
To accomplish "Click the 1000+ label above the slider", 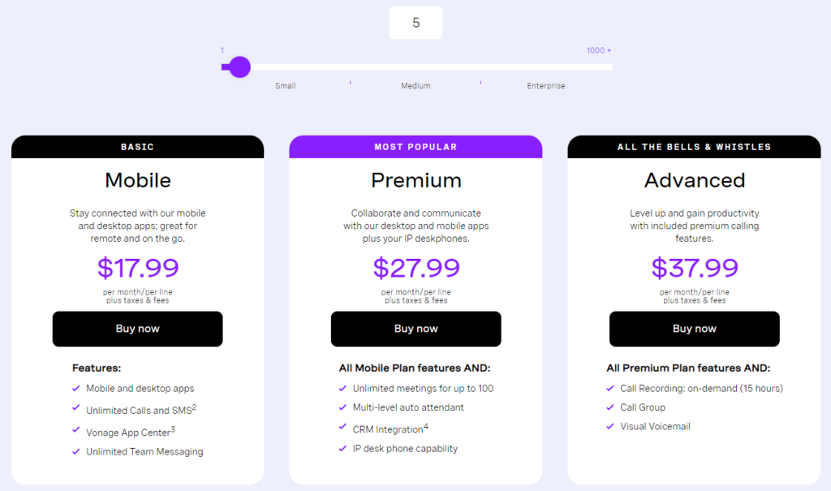I will tap(598, 50).
